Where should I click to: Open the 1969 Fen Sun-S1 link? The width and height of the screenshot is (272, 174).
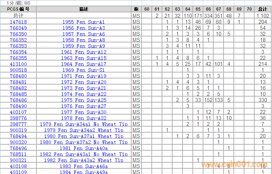tap(83, 70)
